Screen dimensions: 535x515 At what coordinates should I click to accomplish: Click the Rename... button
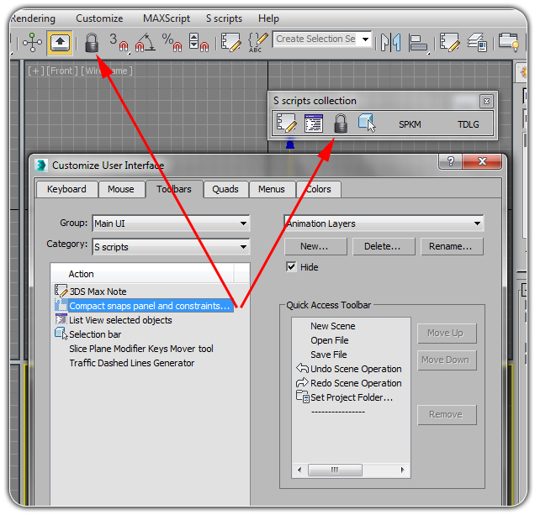click(x=452, y=246)
